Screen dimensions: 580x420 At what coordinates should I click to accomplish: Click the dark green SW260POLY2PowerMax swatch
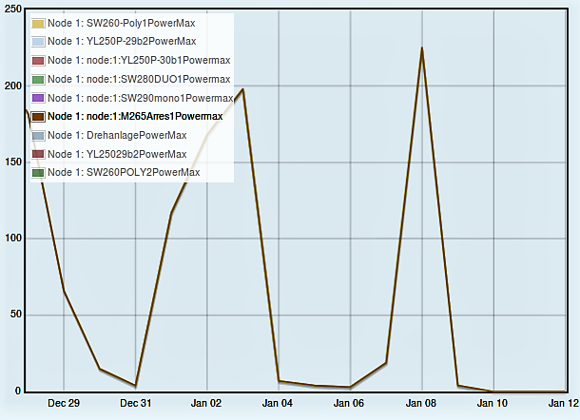38,172
